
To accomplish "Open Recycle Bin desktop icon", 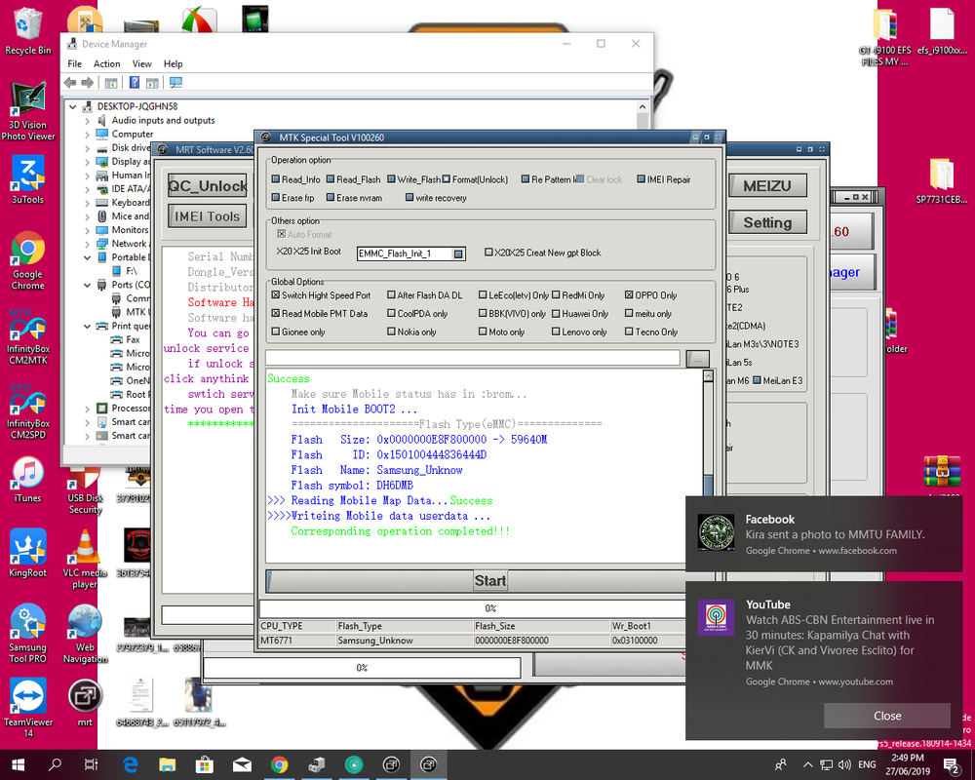I will tap(27, 31).
